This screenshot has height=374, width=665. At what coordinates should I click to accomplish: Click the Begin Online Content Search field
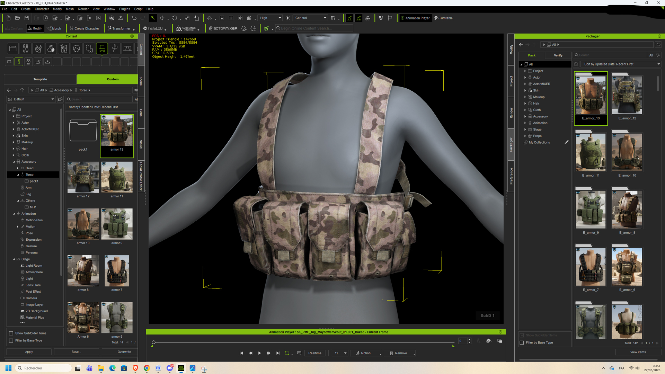314,28
